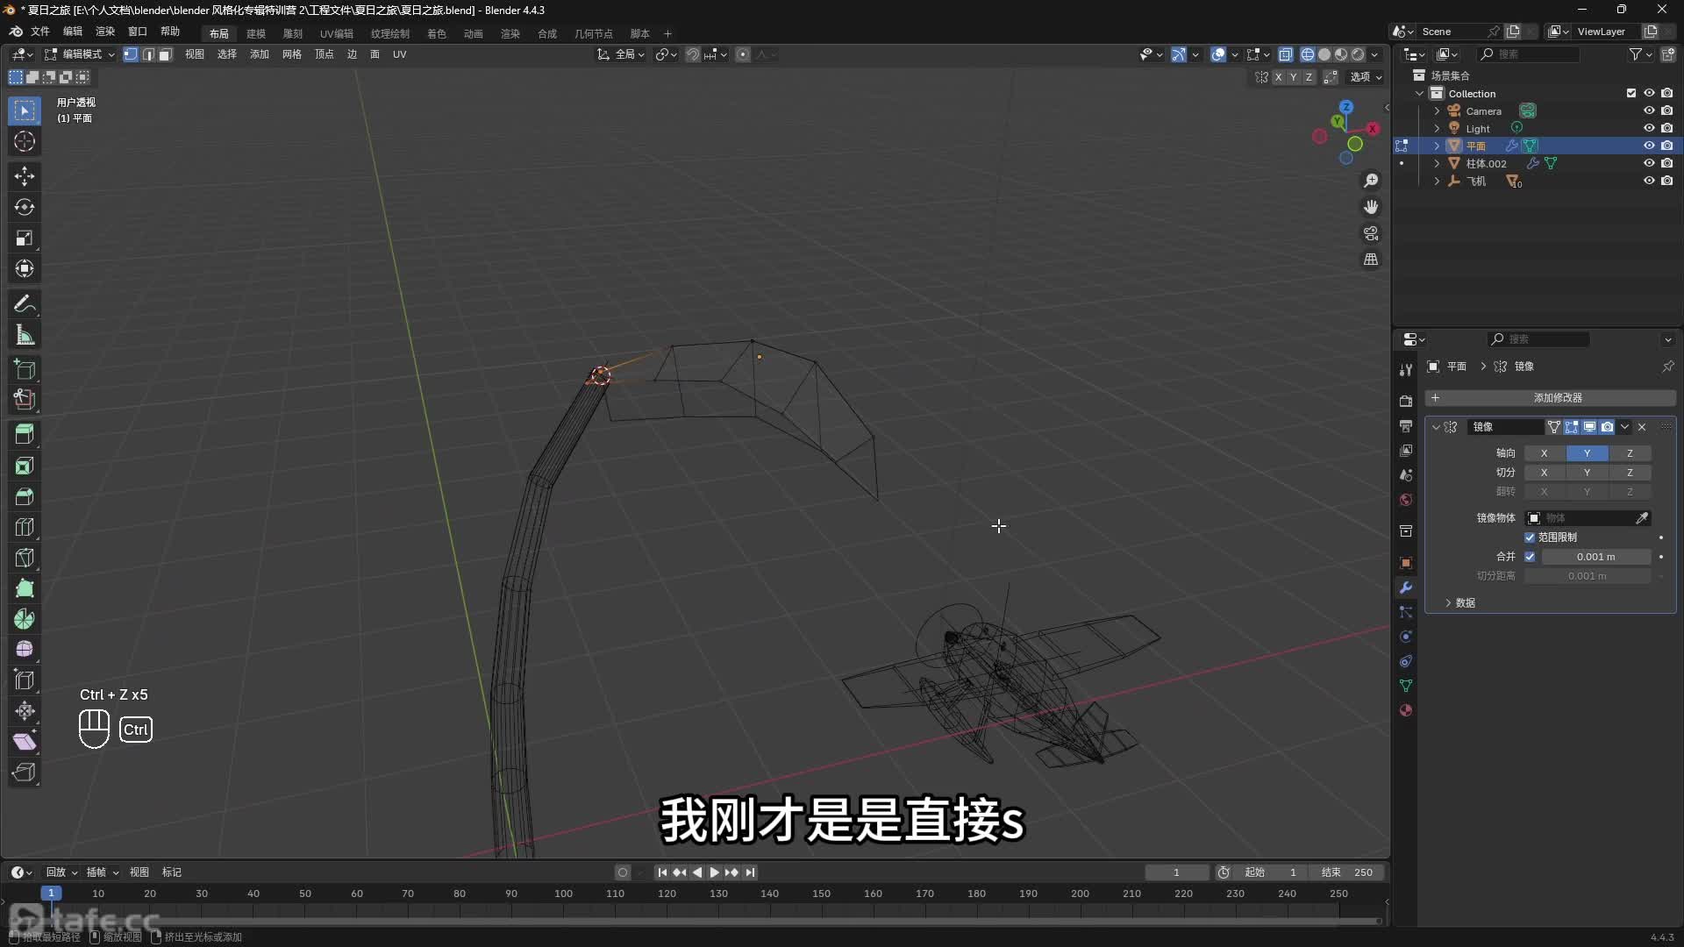Collapse the 镜像 modifier panel
This screenshot has width=1684, height=947.
1436,427
